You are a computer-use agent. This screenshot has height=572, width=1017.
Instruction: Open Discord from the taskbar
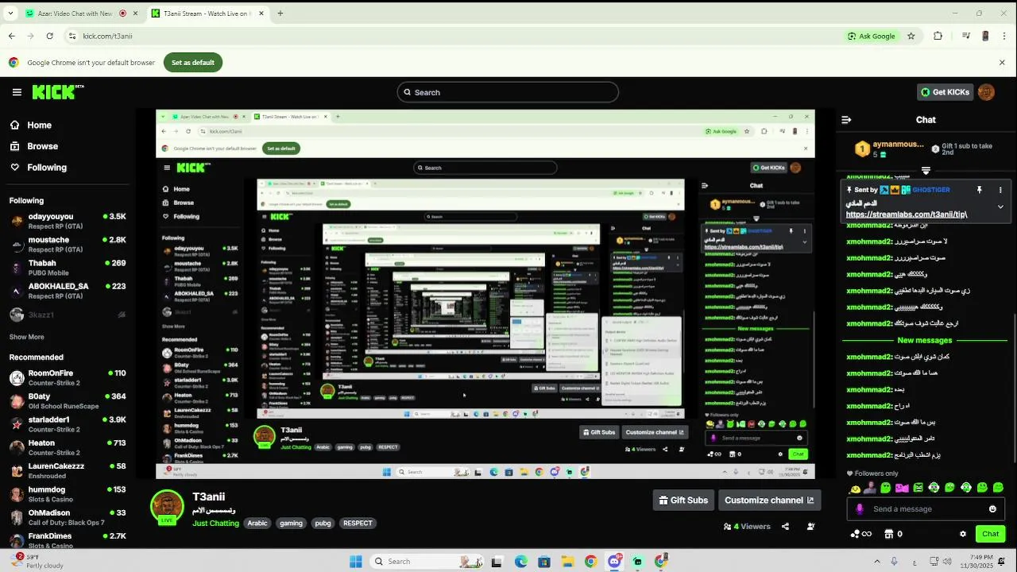pyautogui.click(x=614, y=562)
